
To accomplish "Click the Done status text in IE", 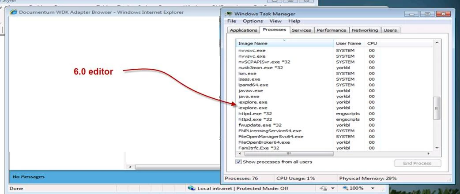I will tap(16, 188).
